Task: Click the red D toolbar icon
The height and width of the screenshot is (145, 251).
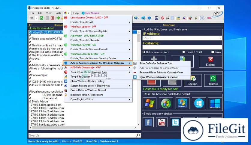Action: [x=52, y=18]
